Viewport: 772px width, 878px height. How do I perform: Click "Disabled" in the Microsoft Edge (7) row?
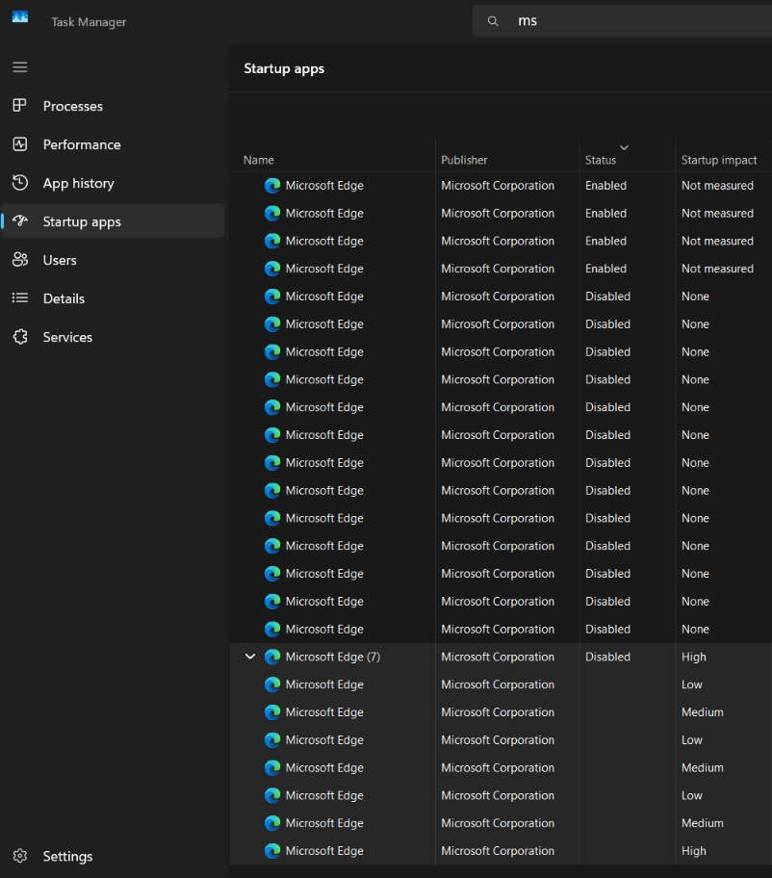click(607, 657)
